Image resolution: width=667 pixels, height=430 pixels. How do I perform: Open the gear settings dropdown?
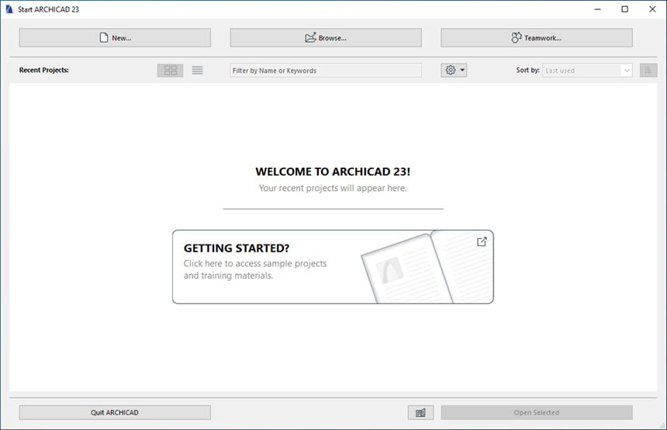pos(454,71)
